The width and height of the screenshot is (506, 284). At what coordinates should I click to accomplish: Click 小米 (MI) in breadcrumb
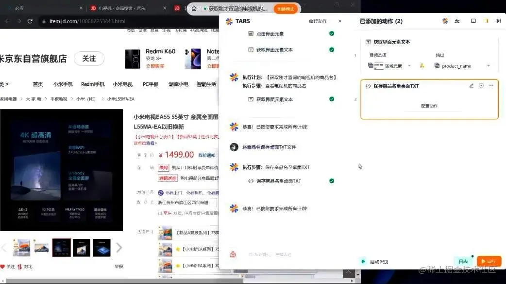tap(86, 99)
